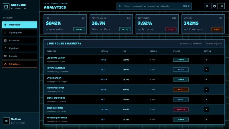Image resolution: width=229 pixels, height=129 pixels.
Task: Open the Active Users 38.7K card
Action: click(111, 24)
